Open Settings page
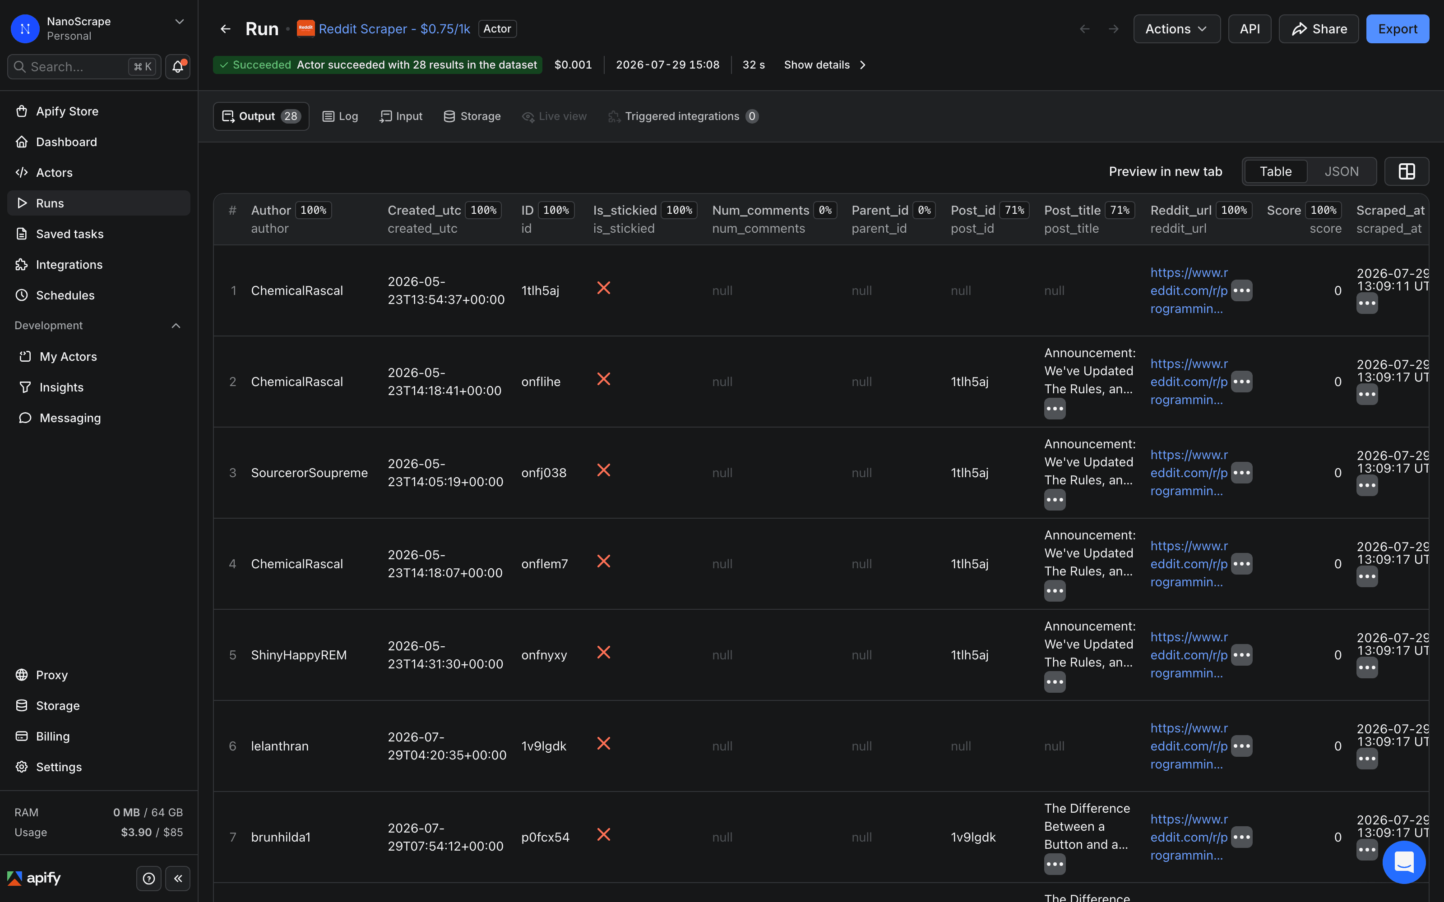 coord(98,767)
